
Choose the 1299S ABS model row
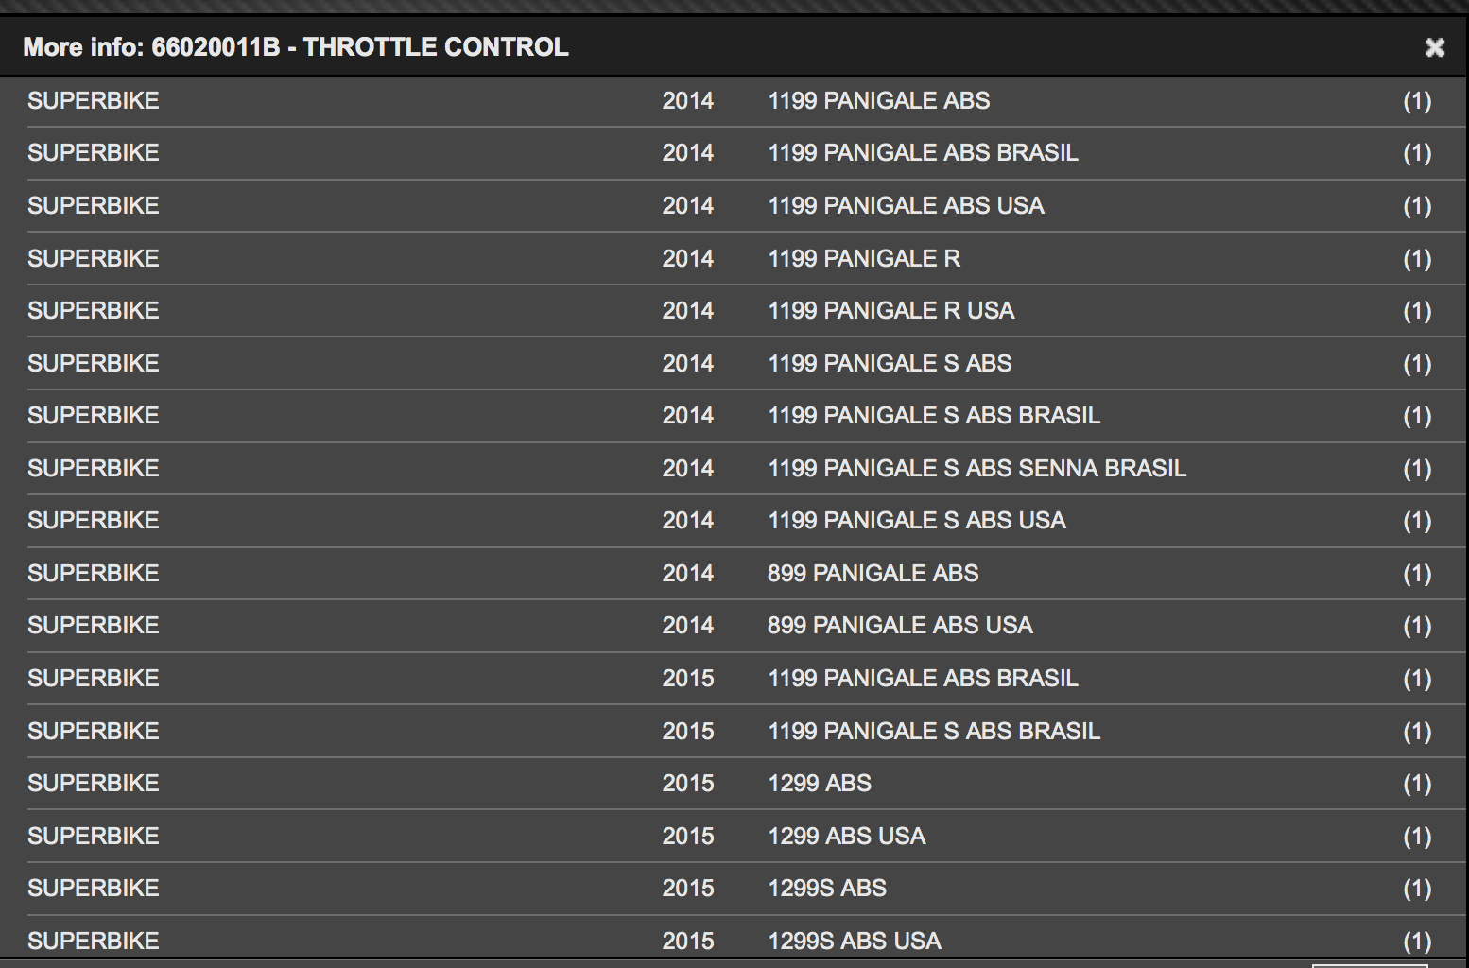(826, 889)
